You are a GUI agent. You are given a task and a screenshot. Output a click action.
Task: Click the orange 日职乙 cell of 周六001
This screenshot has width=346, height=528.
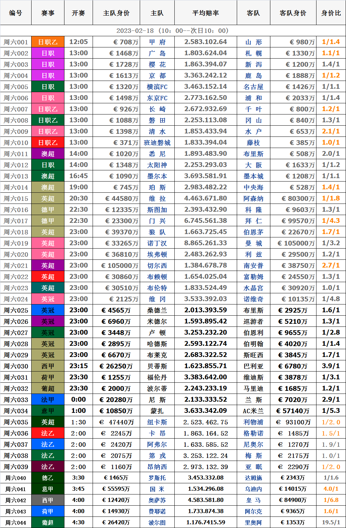point(48,42)
